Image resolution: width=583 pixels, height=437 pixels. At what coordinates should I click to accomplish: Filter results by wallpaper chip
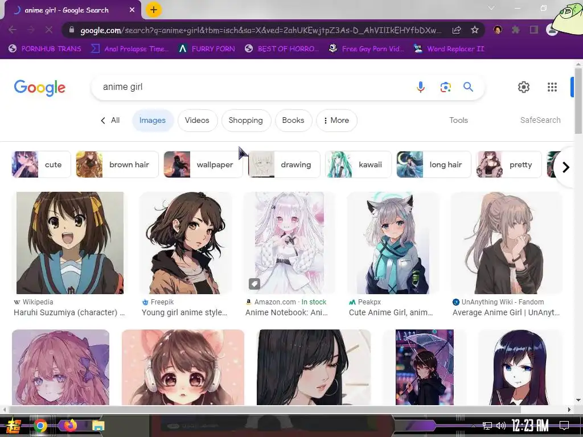[203, 164]
